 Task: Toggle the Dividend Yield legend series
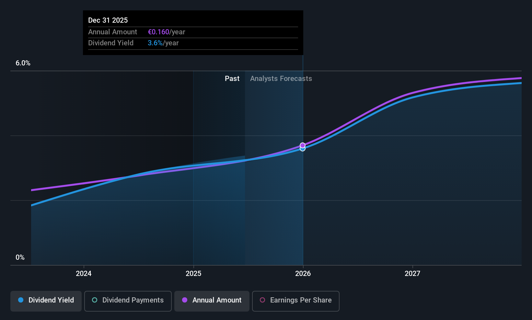46,301
